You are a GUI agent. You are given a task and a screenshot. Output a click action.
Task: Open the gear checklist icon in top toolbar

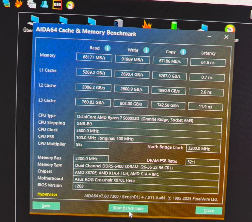(x=32, y=4)
